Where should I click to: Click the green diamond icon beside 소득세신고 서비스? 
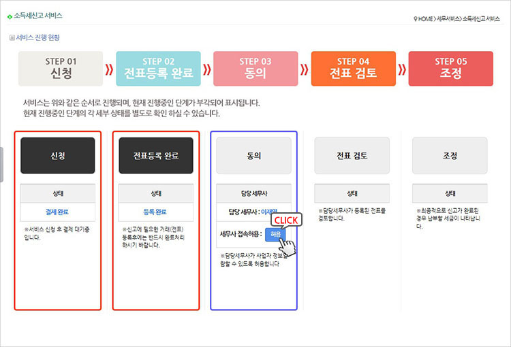tap(10, 15)
